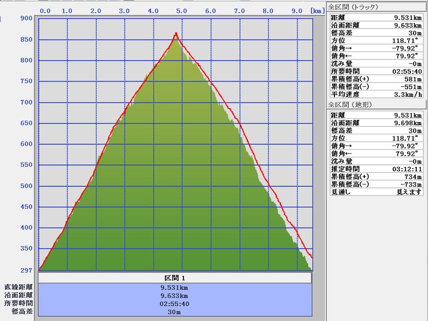
Task: Click the 直線距離 label beside the bottom table
Action: point(19,287)
